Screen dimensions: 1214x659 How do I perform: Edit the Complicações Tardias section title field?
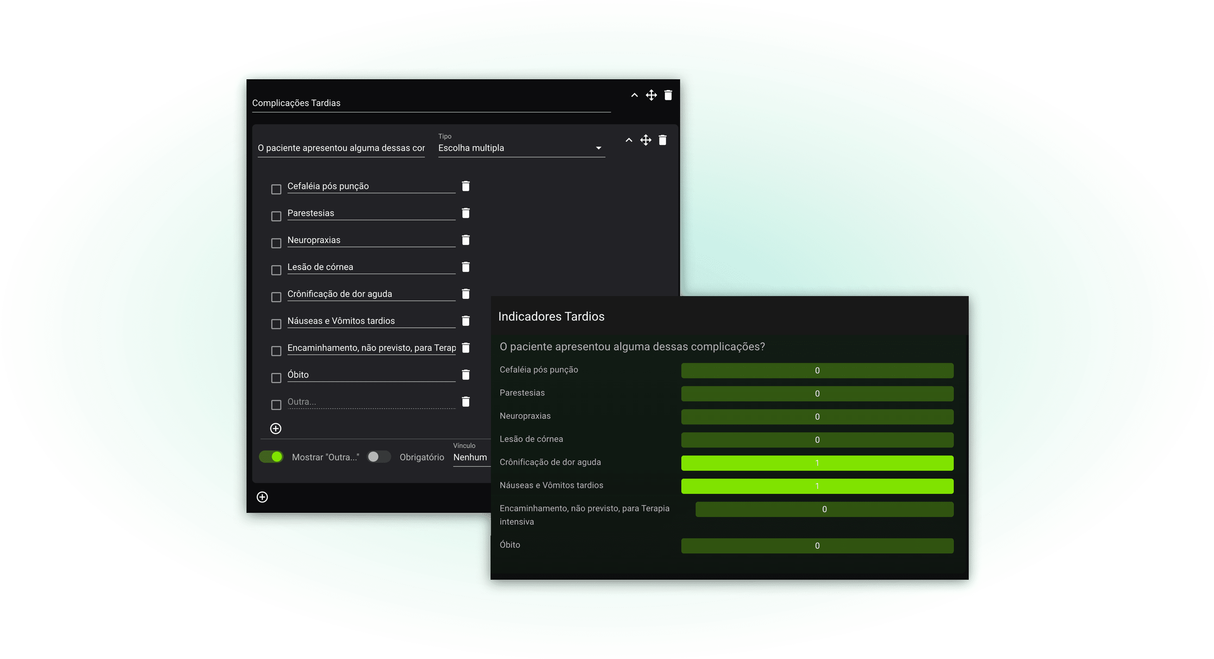(x=431, y=103)
